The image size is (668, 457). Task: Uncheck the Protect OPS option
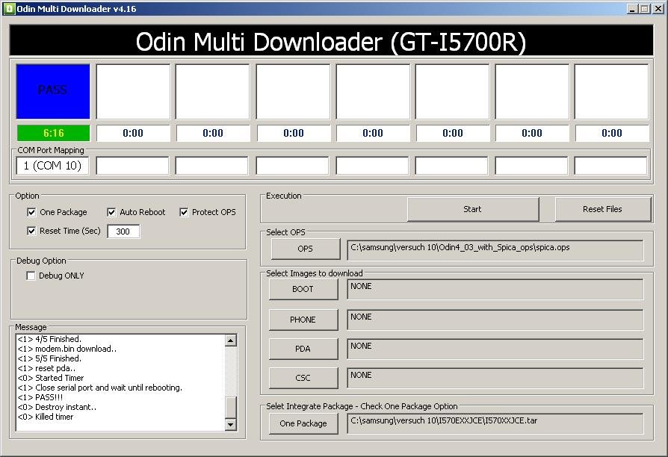184,212
